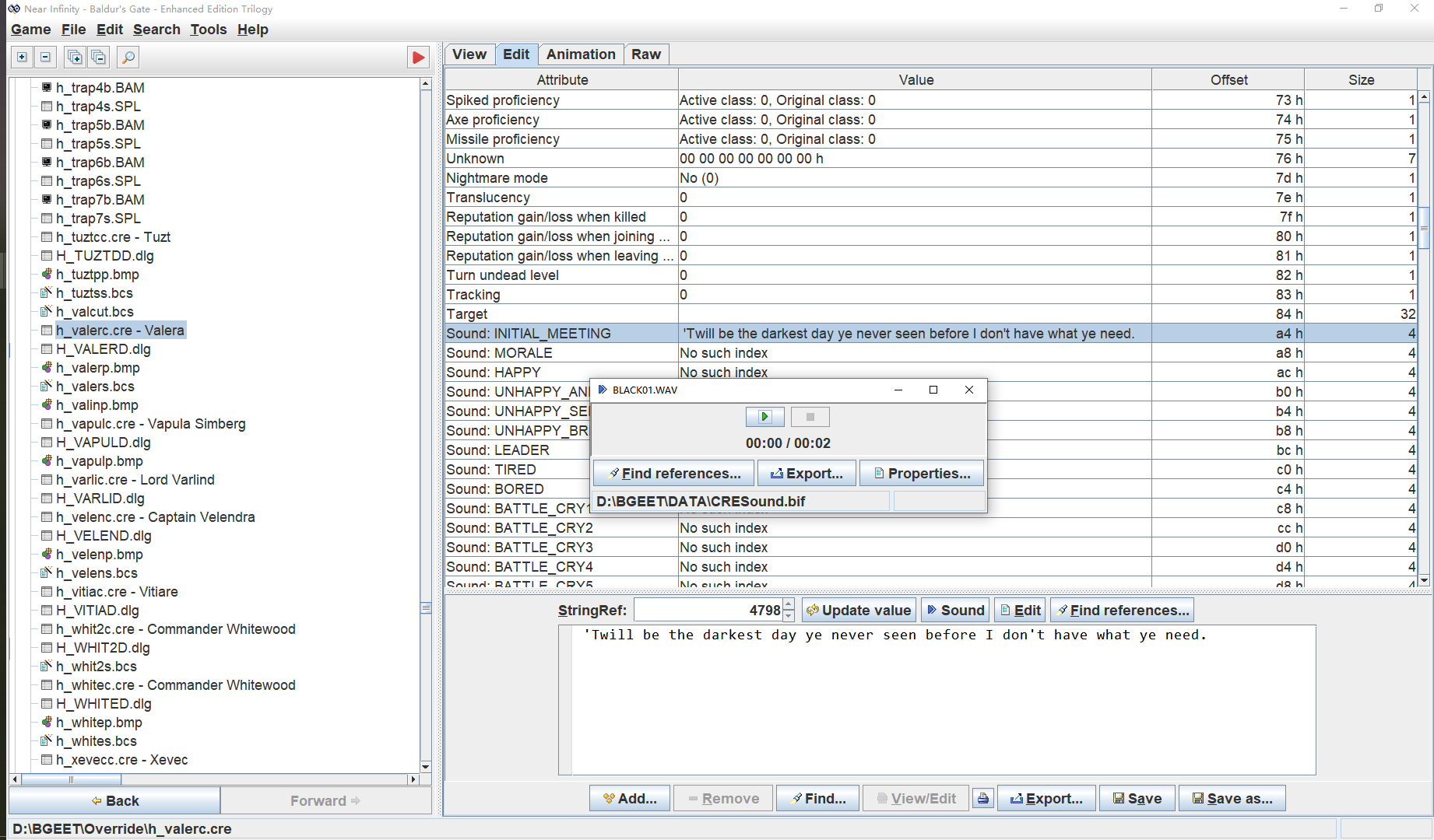
Task: Select Nightmare mode attribute row
Action: tap(931, 178)
